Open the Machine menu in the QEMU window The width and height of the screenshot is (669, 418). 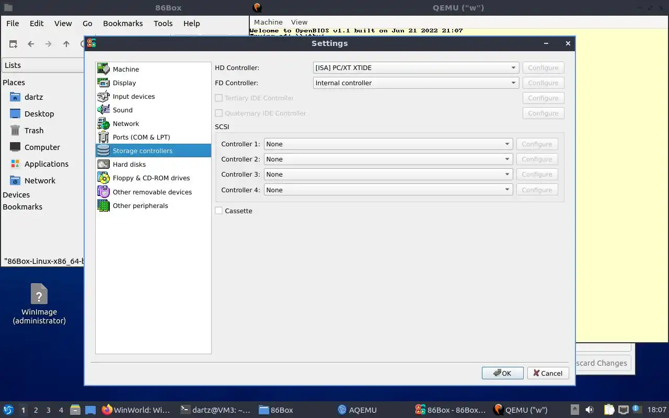click(x=268, y=22)
